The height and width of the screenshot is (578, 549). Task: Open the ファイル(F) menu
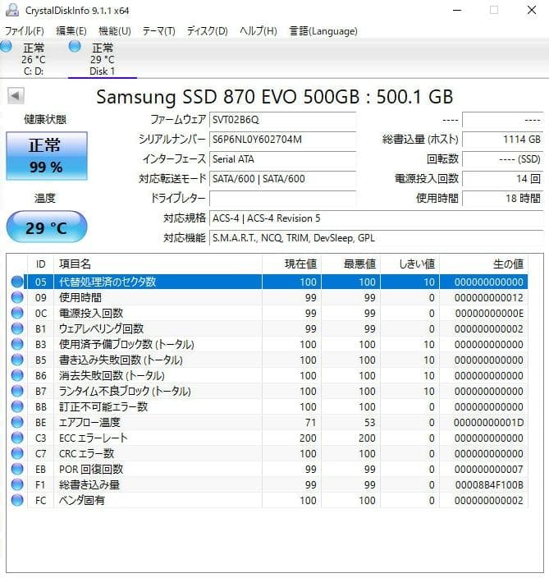(25, 31)
